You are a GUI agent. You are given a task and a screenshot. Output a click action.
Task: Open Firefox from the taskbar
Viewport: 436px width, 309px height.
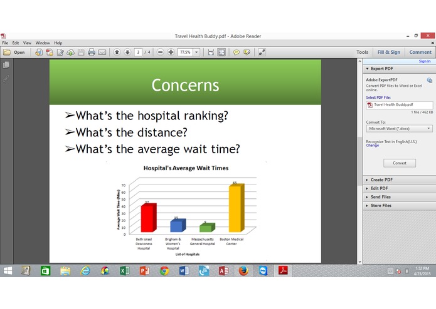[x=243, y=271]
